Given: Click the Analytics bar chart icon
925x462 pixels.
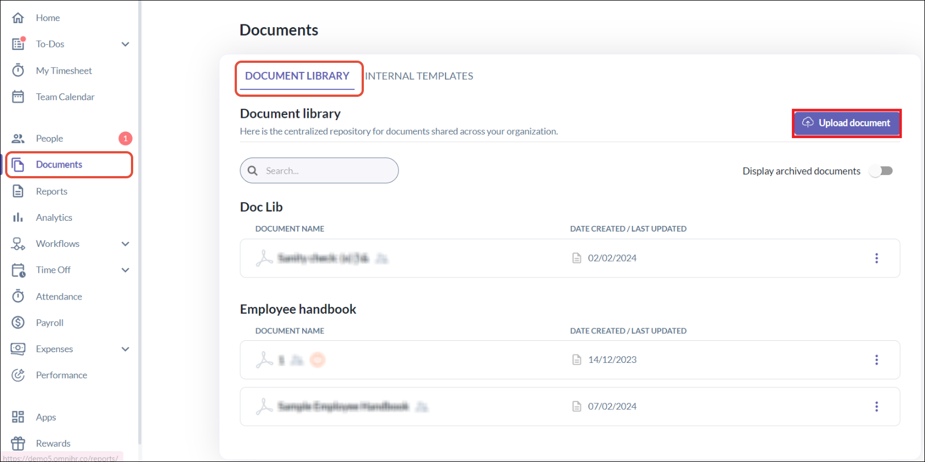Looking at the screenshot, I should point(18,217).
